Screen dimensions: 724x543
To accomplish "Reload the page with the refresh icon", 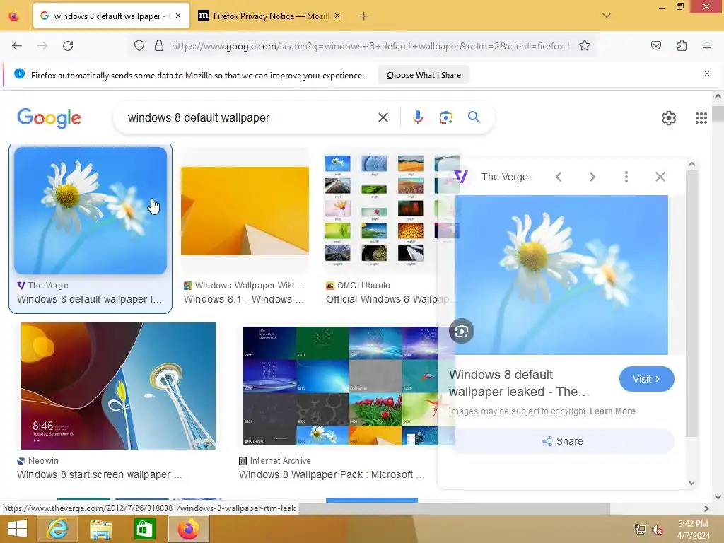I will tap(68, 46).
